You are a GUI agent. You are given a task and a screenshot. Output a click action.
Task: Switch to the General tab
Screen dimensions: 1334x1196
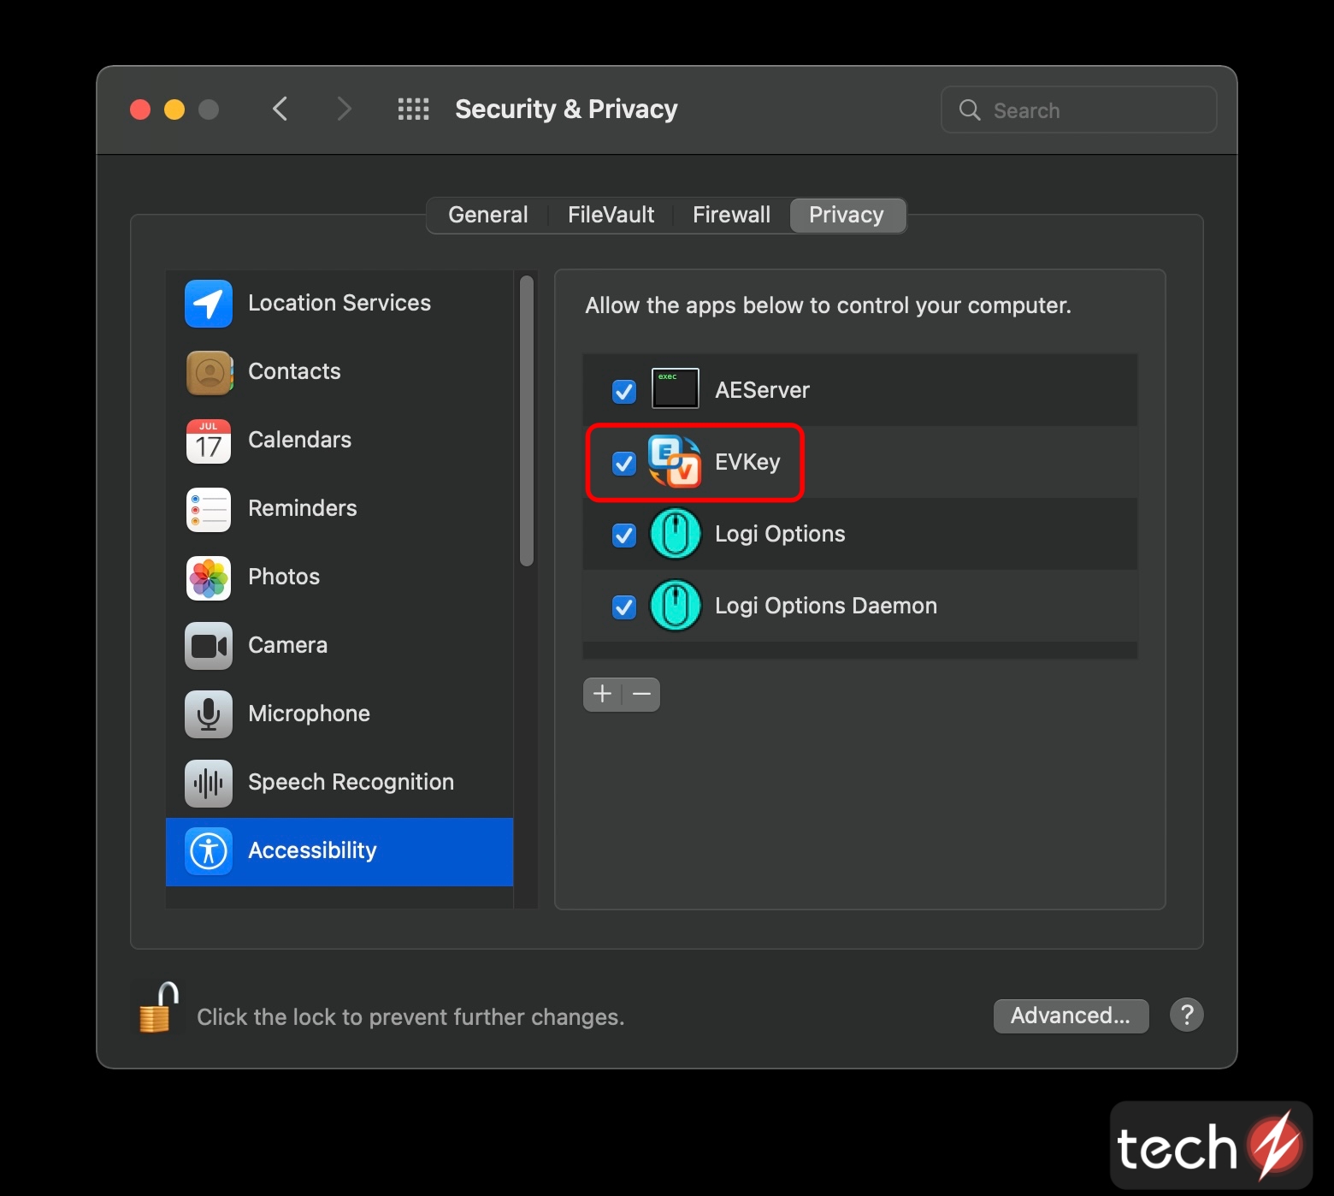point(487,215)
